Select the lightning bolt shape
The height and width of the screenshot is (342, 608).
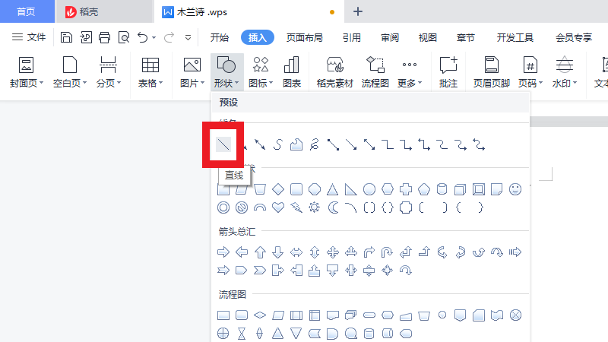(296, 207)
